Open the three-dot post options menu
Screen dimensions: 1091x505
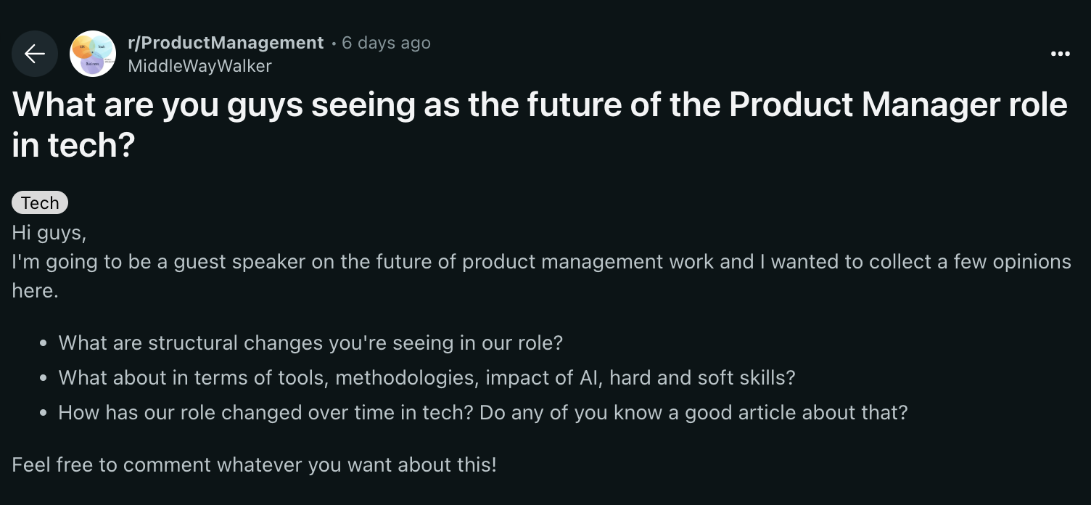point(1061,54)
